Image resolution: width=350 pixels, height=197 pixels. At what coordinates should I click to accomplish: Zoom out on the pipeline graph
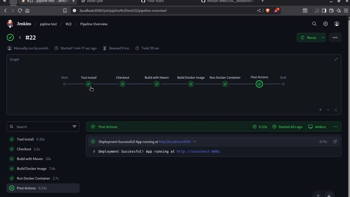tap(328, 110)
